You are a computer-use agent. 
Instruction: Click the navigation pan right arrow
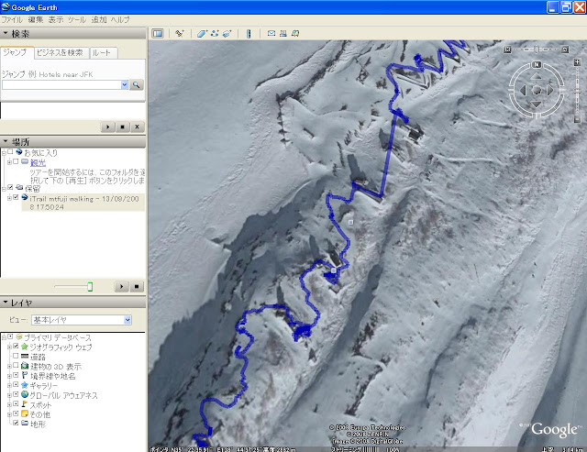[x=550, y=90]
